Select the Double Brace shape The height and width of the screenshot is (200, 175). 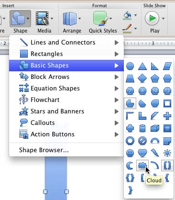click(130, 178)
